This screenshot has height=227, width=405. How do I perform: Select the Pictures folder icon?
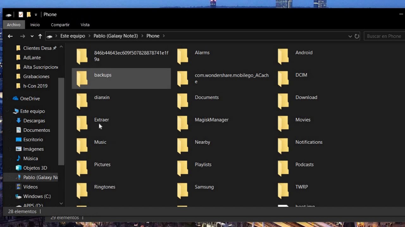click(82, 168)
